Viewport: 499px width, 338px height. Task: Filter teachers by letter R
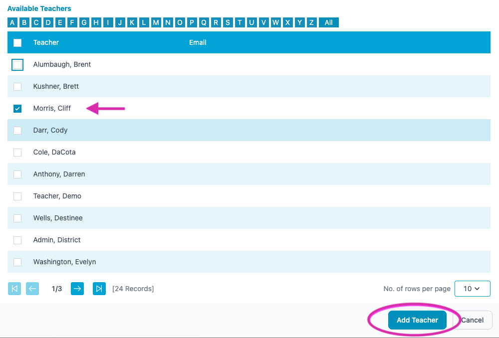click(216, 22)
